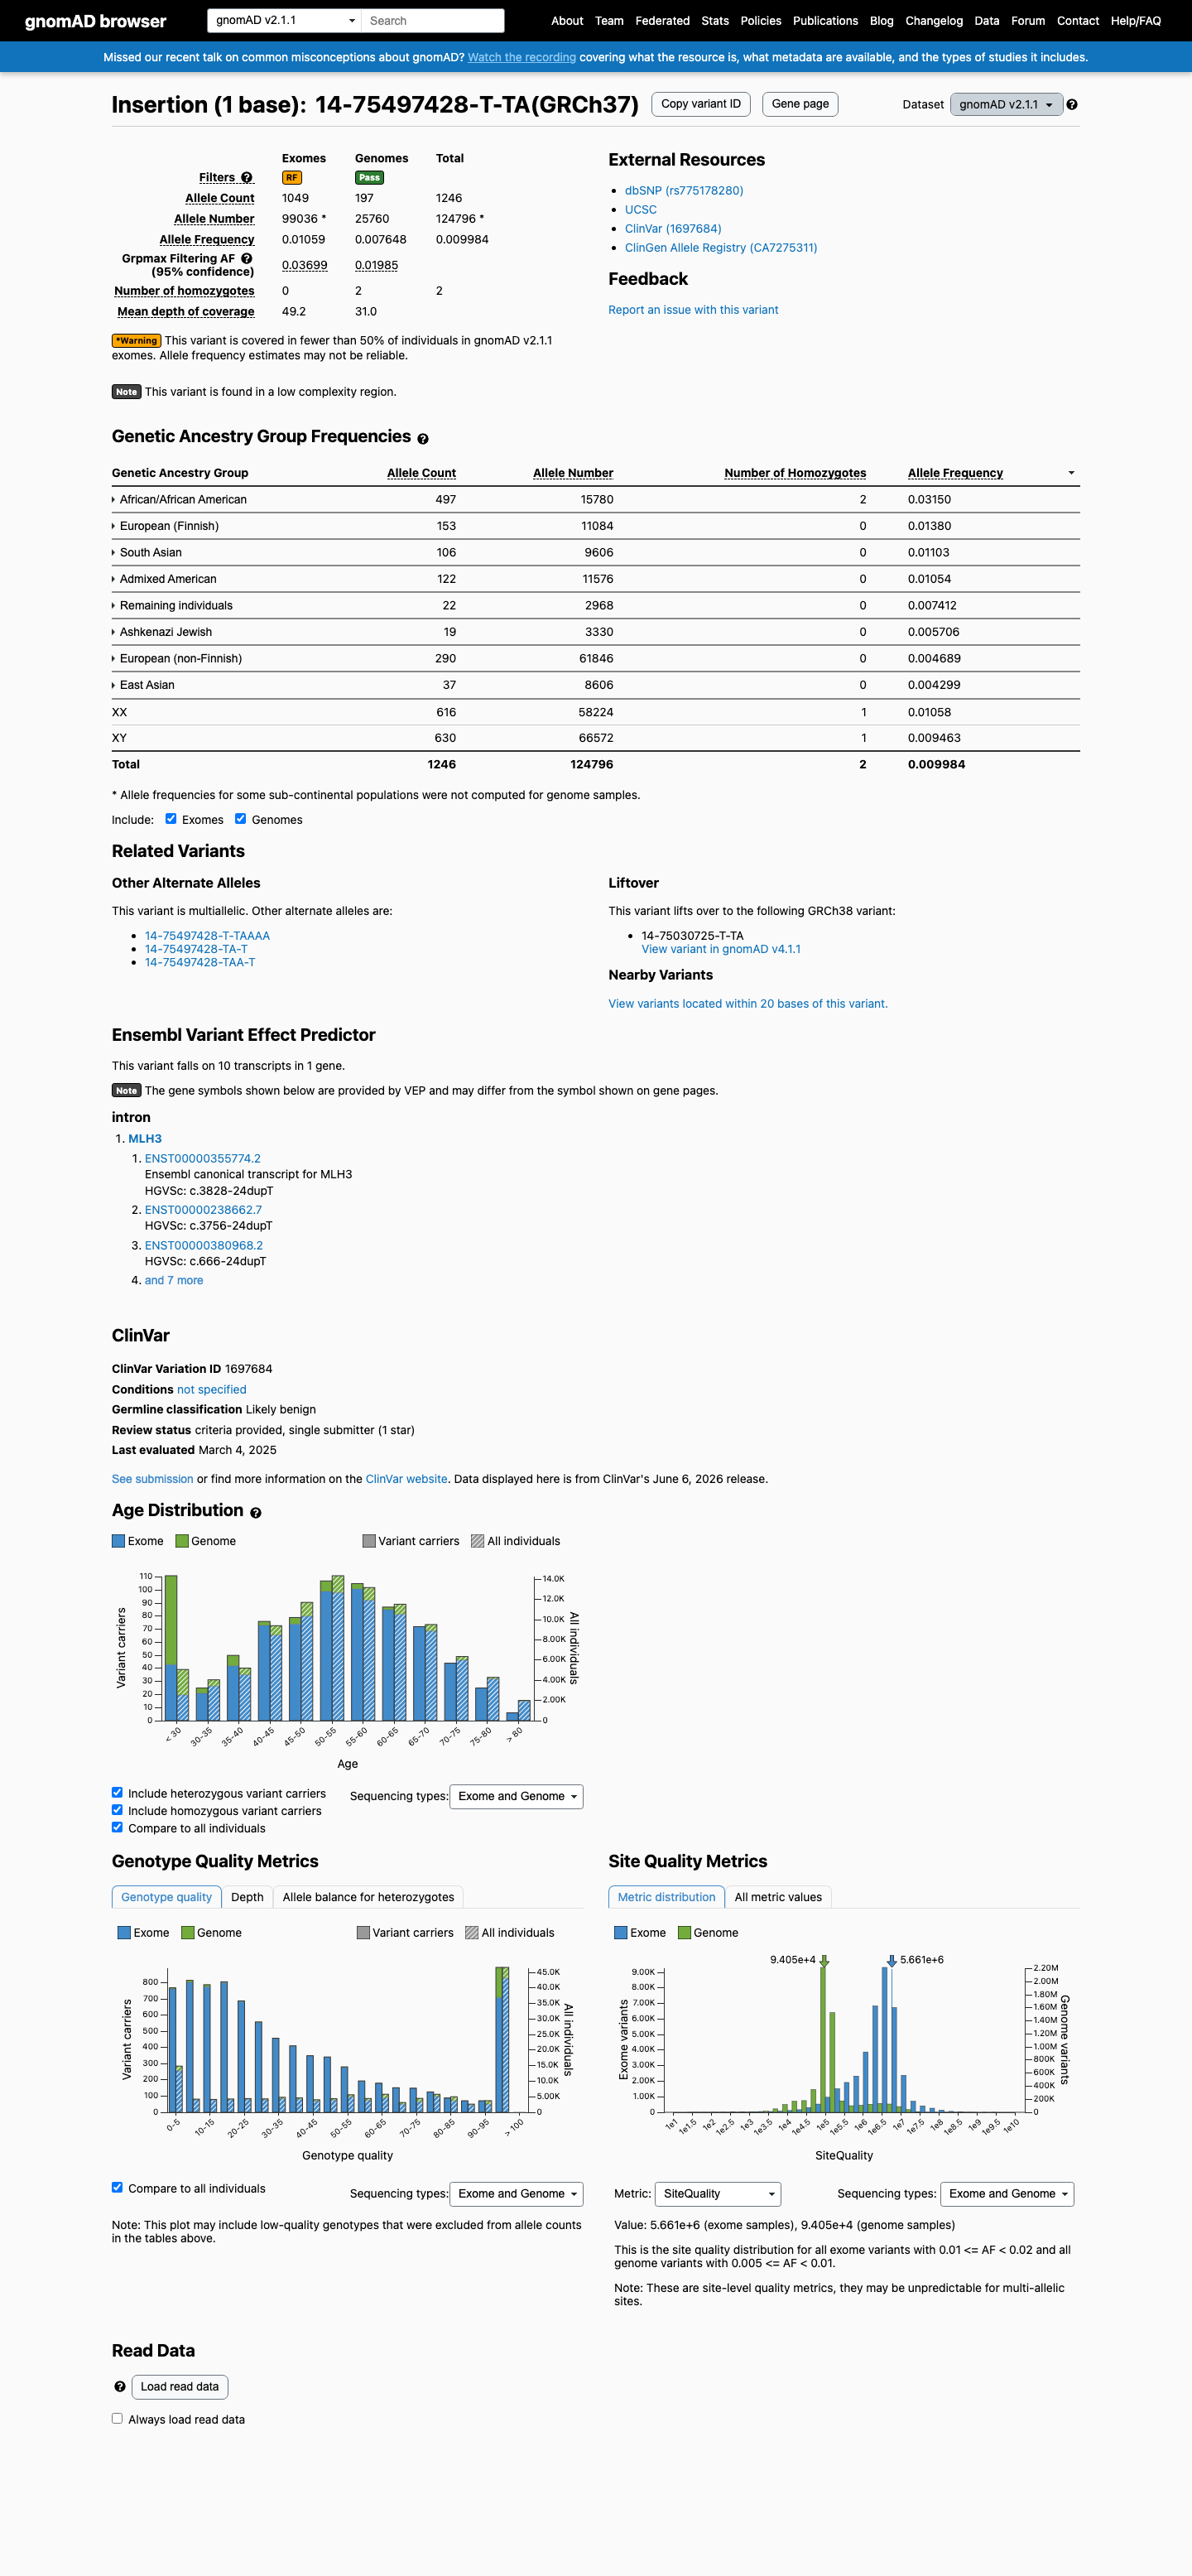Open transcript ENST00000355774.2 link
The image size is (1192, 2576).
203,1159
